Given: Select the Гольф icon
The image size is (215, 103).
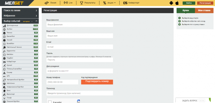Looking at the screenshot, I should click(x=4, y=98).
